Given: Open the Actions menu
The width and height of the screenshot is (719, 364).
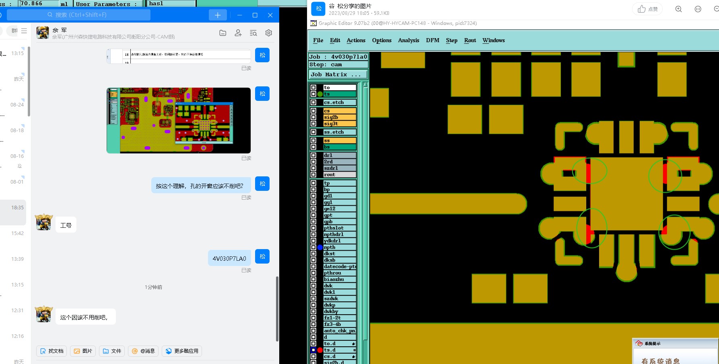Looking at the screenshot, I should pos(356,40).
